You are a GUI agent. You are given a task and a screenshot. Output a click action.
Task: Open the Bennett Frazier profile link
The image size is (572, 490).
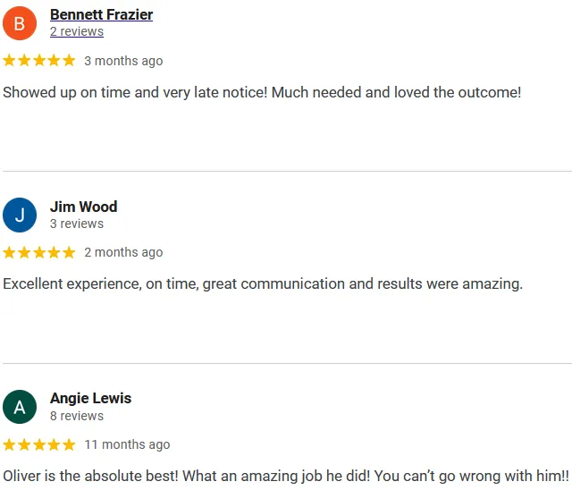(x=101, y=14)
